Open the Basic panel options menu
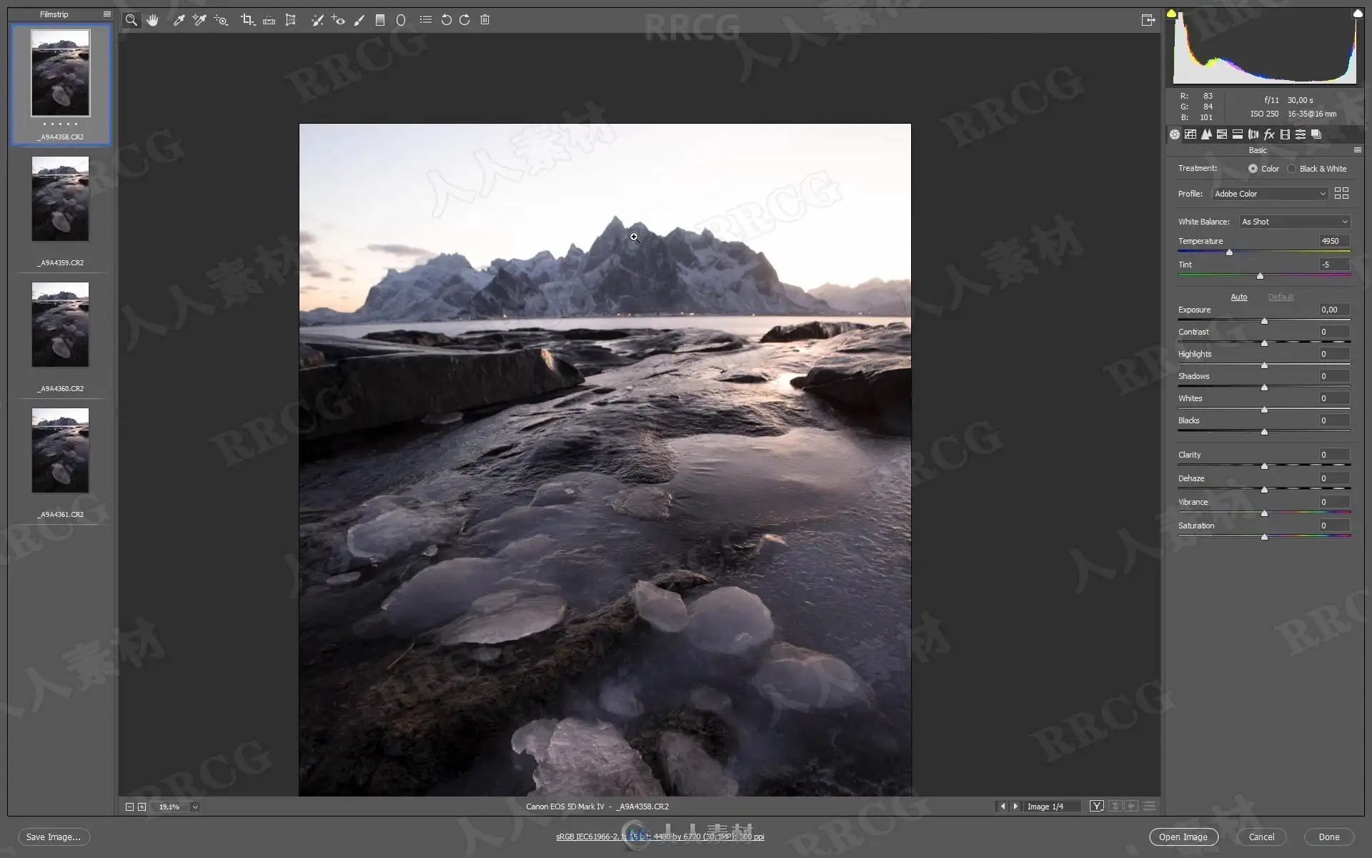 point(1357,150)
